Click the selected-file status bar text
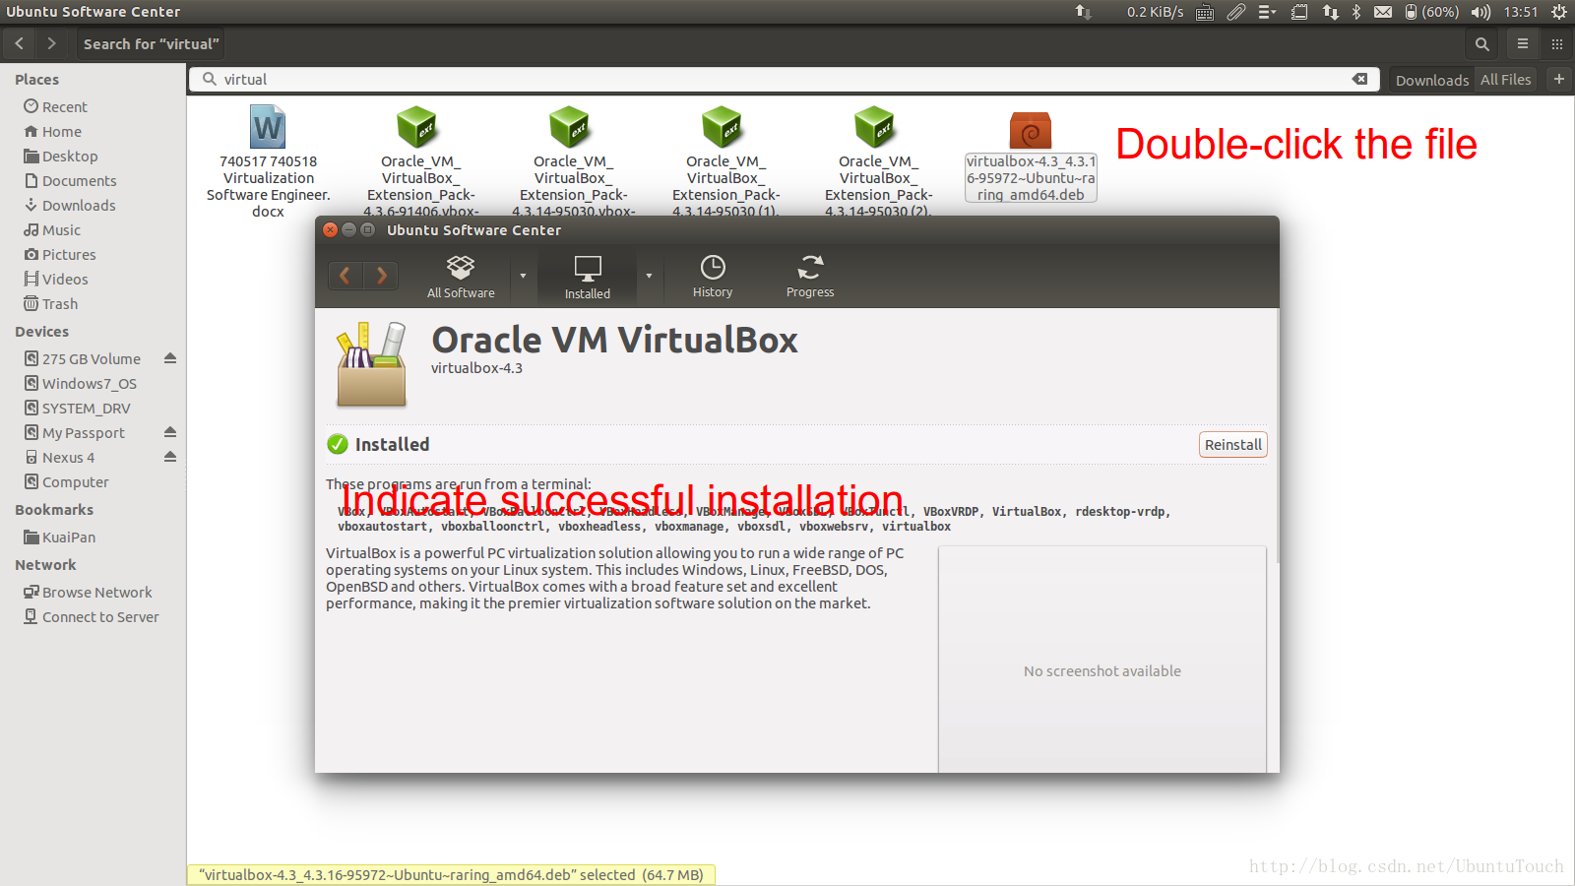Viewport: 1575px width, 886px height. [451, 874]
